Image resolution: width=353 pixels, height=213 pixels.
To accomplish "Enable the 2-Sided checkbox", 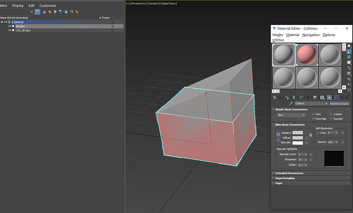I will pos(330,114).
